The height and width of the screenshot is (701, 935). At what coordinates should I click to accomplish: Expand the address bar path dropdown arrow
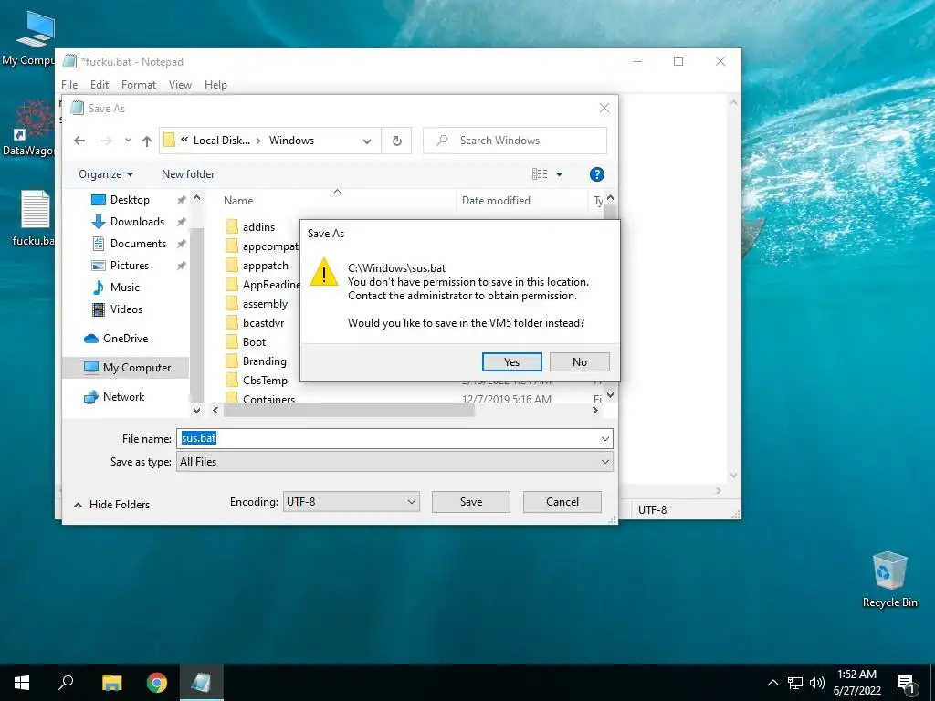(367, 141)
